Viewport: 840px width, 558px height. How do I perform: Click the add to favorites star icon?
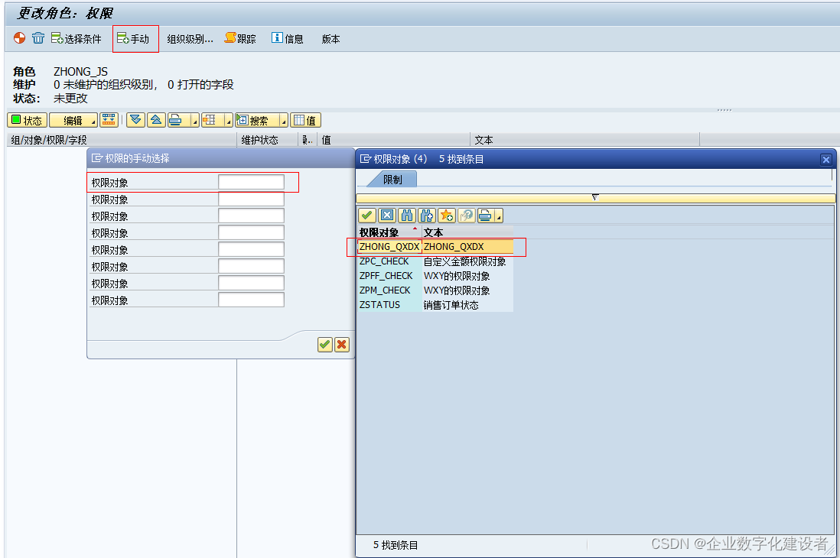click(x=447, y=215)
